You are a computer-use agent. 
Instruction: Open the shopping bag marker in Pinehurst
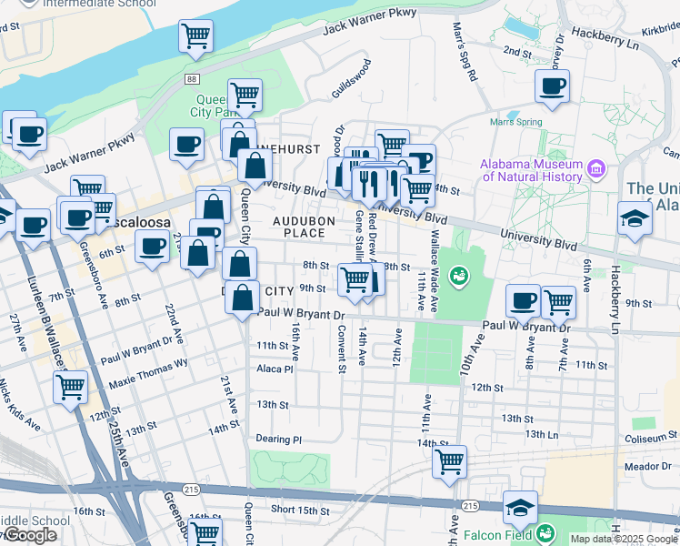(x=255, y=167)
